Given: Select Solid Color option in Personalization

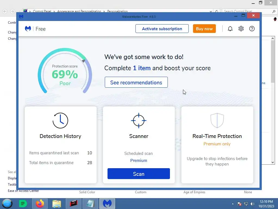Looking at the screenshot, I should (87, 192).
